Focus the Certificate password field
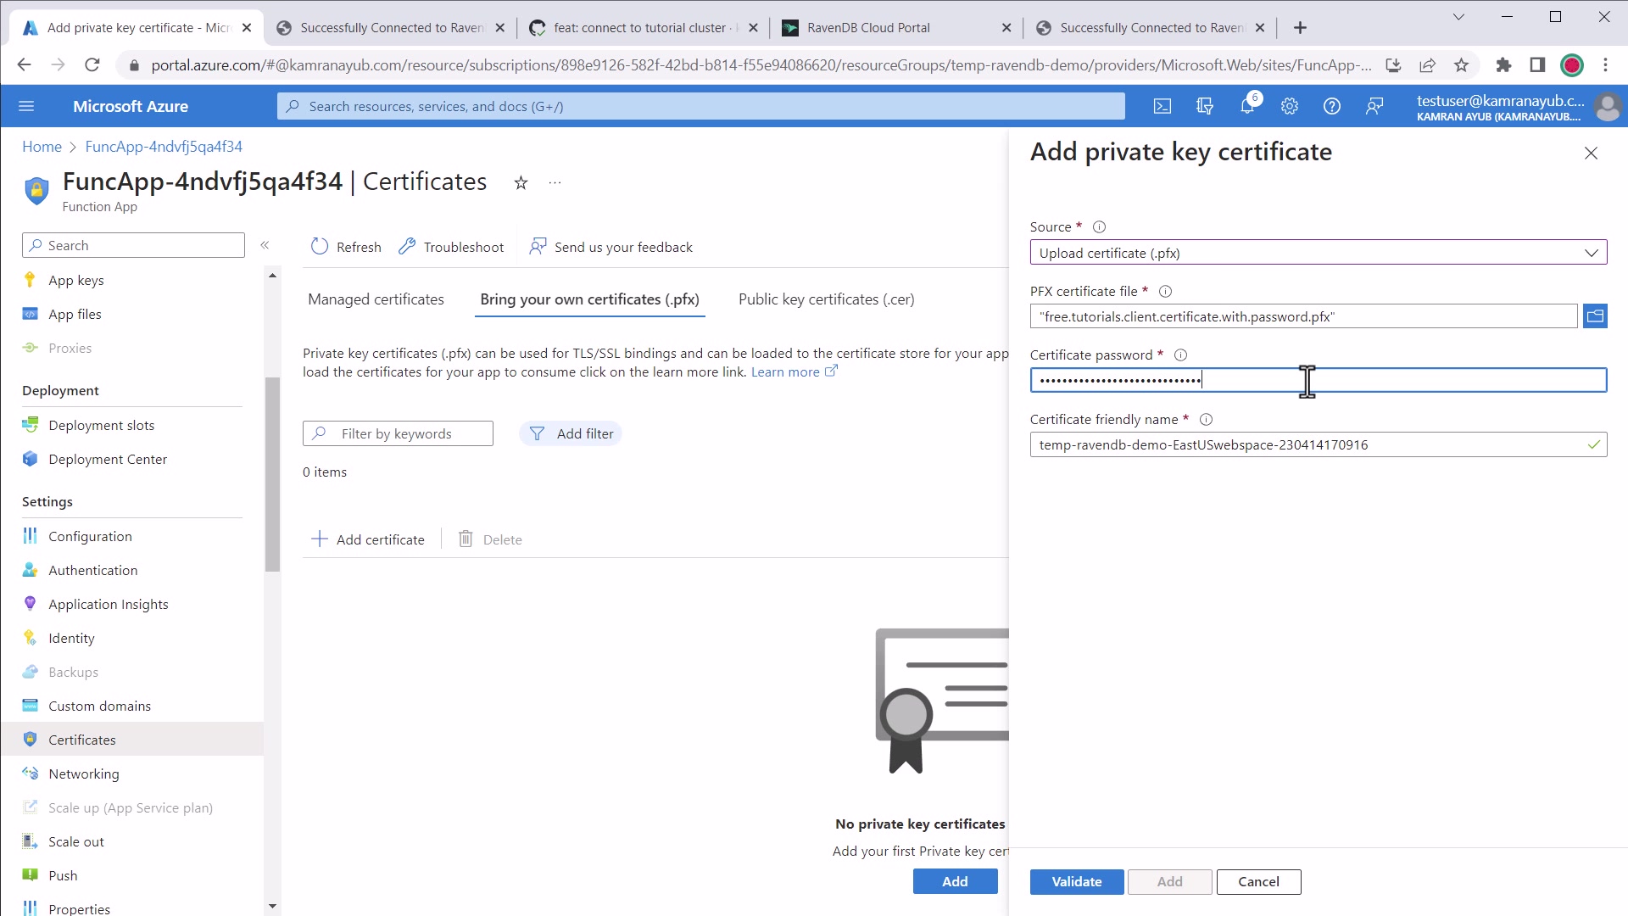Screen dimensions: 1628x916 point(1319,380)
